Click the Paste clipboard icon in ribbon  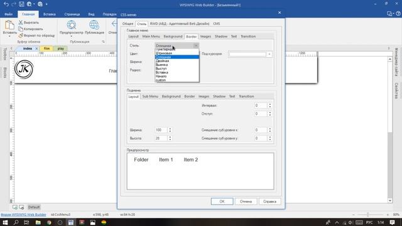[9, 25]
